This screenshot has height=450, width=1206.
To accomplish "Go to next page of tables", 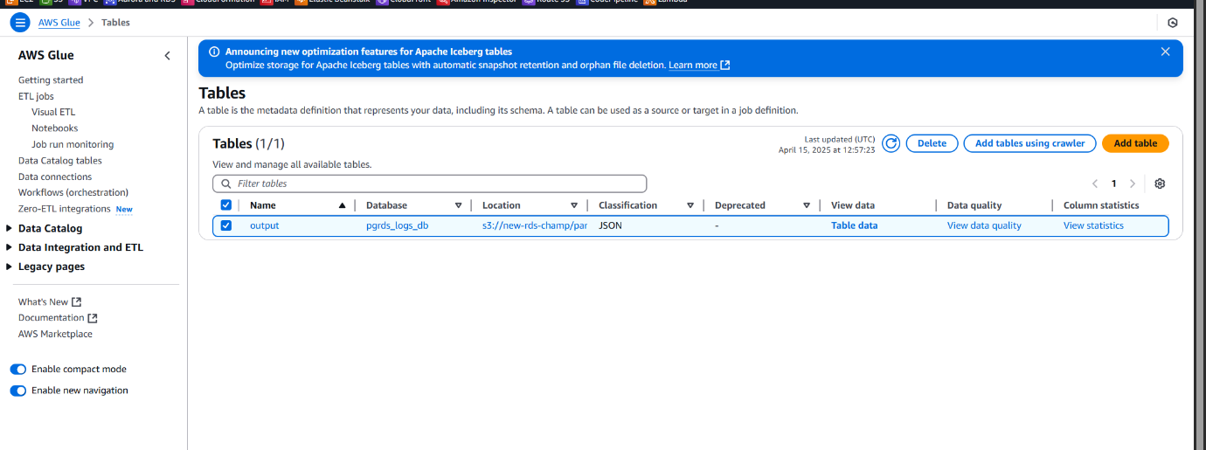I will tap(1133, 183).
